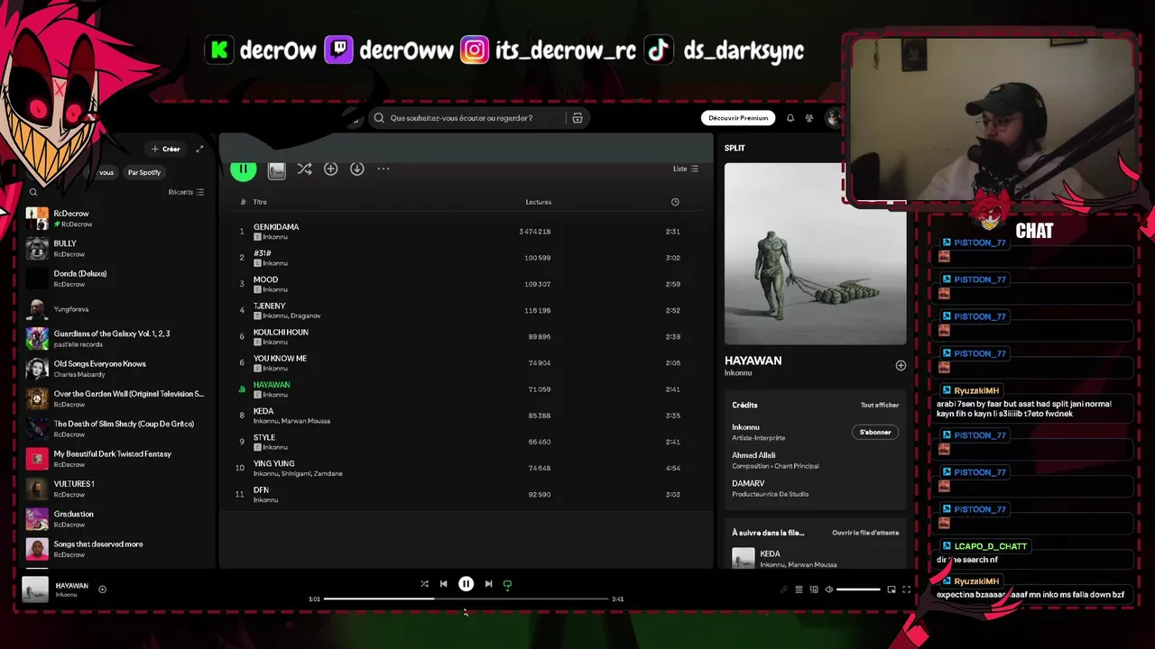The image size is (1155, 649).
Task: Sort by the duration clock column header
Action: 675,202
